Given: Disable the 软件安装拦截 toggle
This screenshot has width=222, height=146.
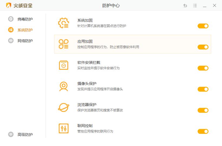Looking at the screenshot, I should [203, 68].
